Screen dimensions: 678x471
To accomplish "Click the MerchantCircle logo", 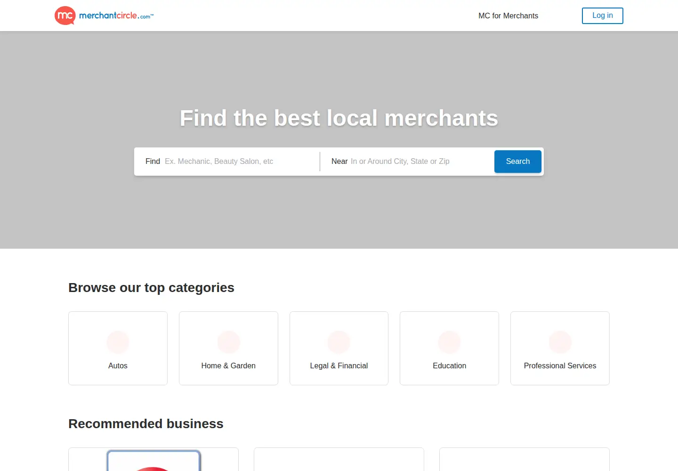I will click(x=104, y=16).
